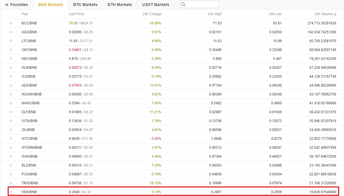Focus the market search field

[199, 4]
